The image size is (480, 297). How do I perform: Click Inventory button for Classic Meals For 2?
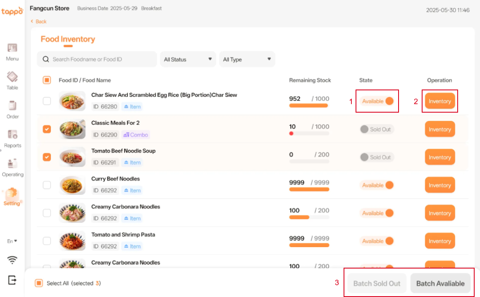point(439,130)
